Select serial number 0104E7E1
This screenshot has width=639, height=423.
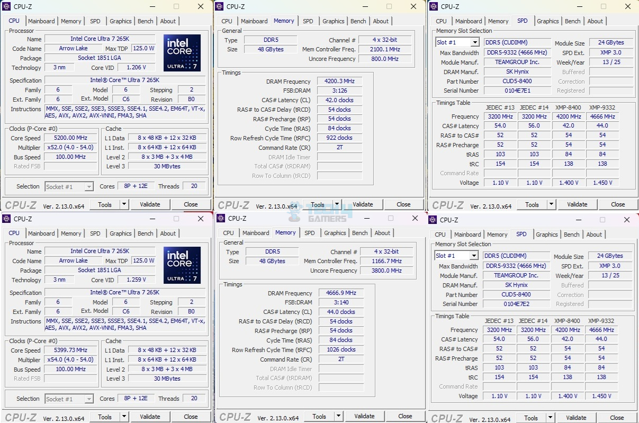[517, 91]
